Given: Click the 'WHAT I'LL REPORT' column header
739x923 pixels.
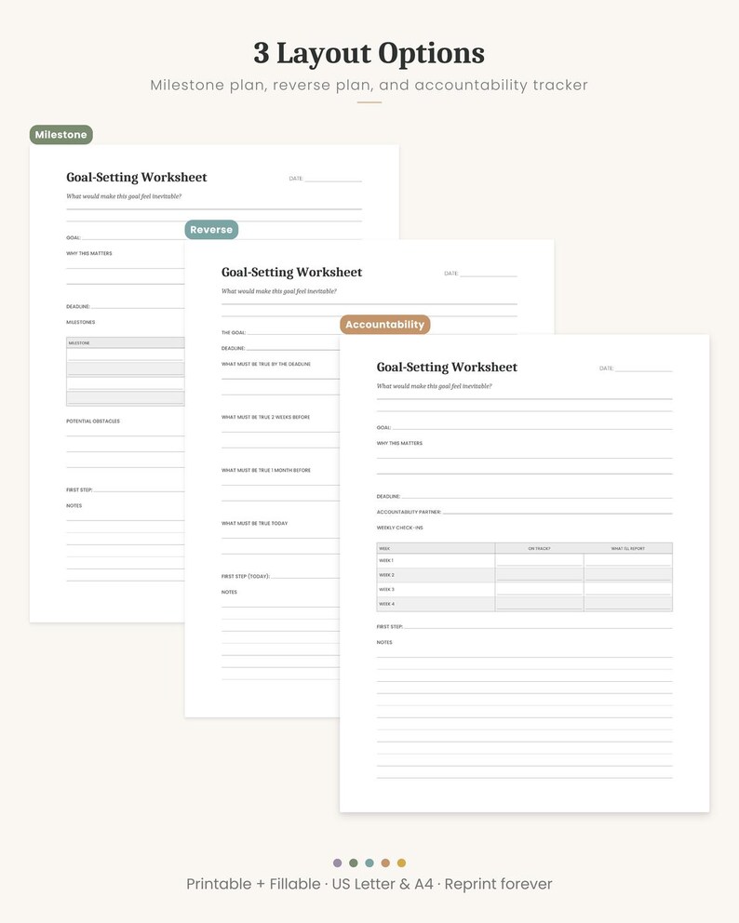Looking at the screenshot, I should pos(627,548).
